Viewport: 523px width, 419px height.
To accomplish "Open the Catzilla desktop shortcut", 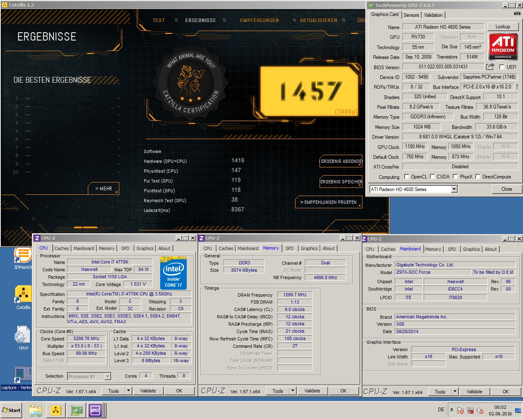I will pyautogui.click(x=23, y=297).
